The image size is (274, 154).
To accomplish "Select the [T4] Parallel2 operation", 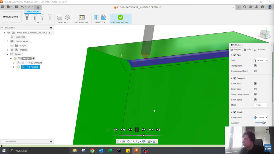I will 32,67.
